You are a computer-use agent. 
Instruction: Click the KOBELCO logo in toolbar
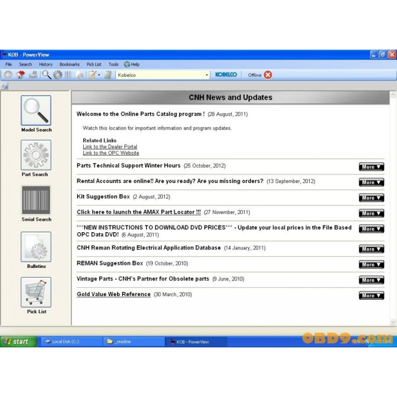click(x=226, y=75)
